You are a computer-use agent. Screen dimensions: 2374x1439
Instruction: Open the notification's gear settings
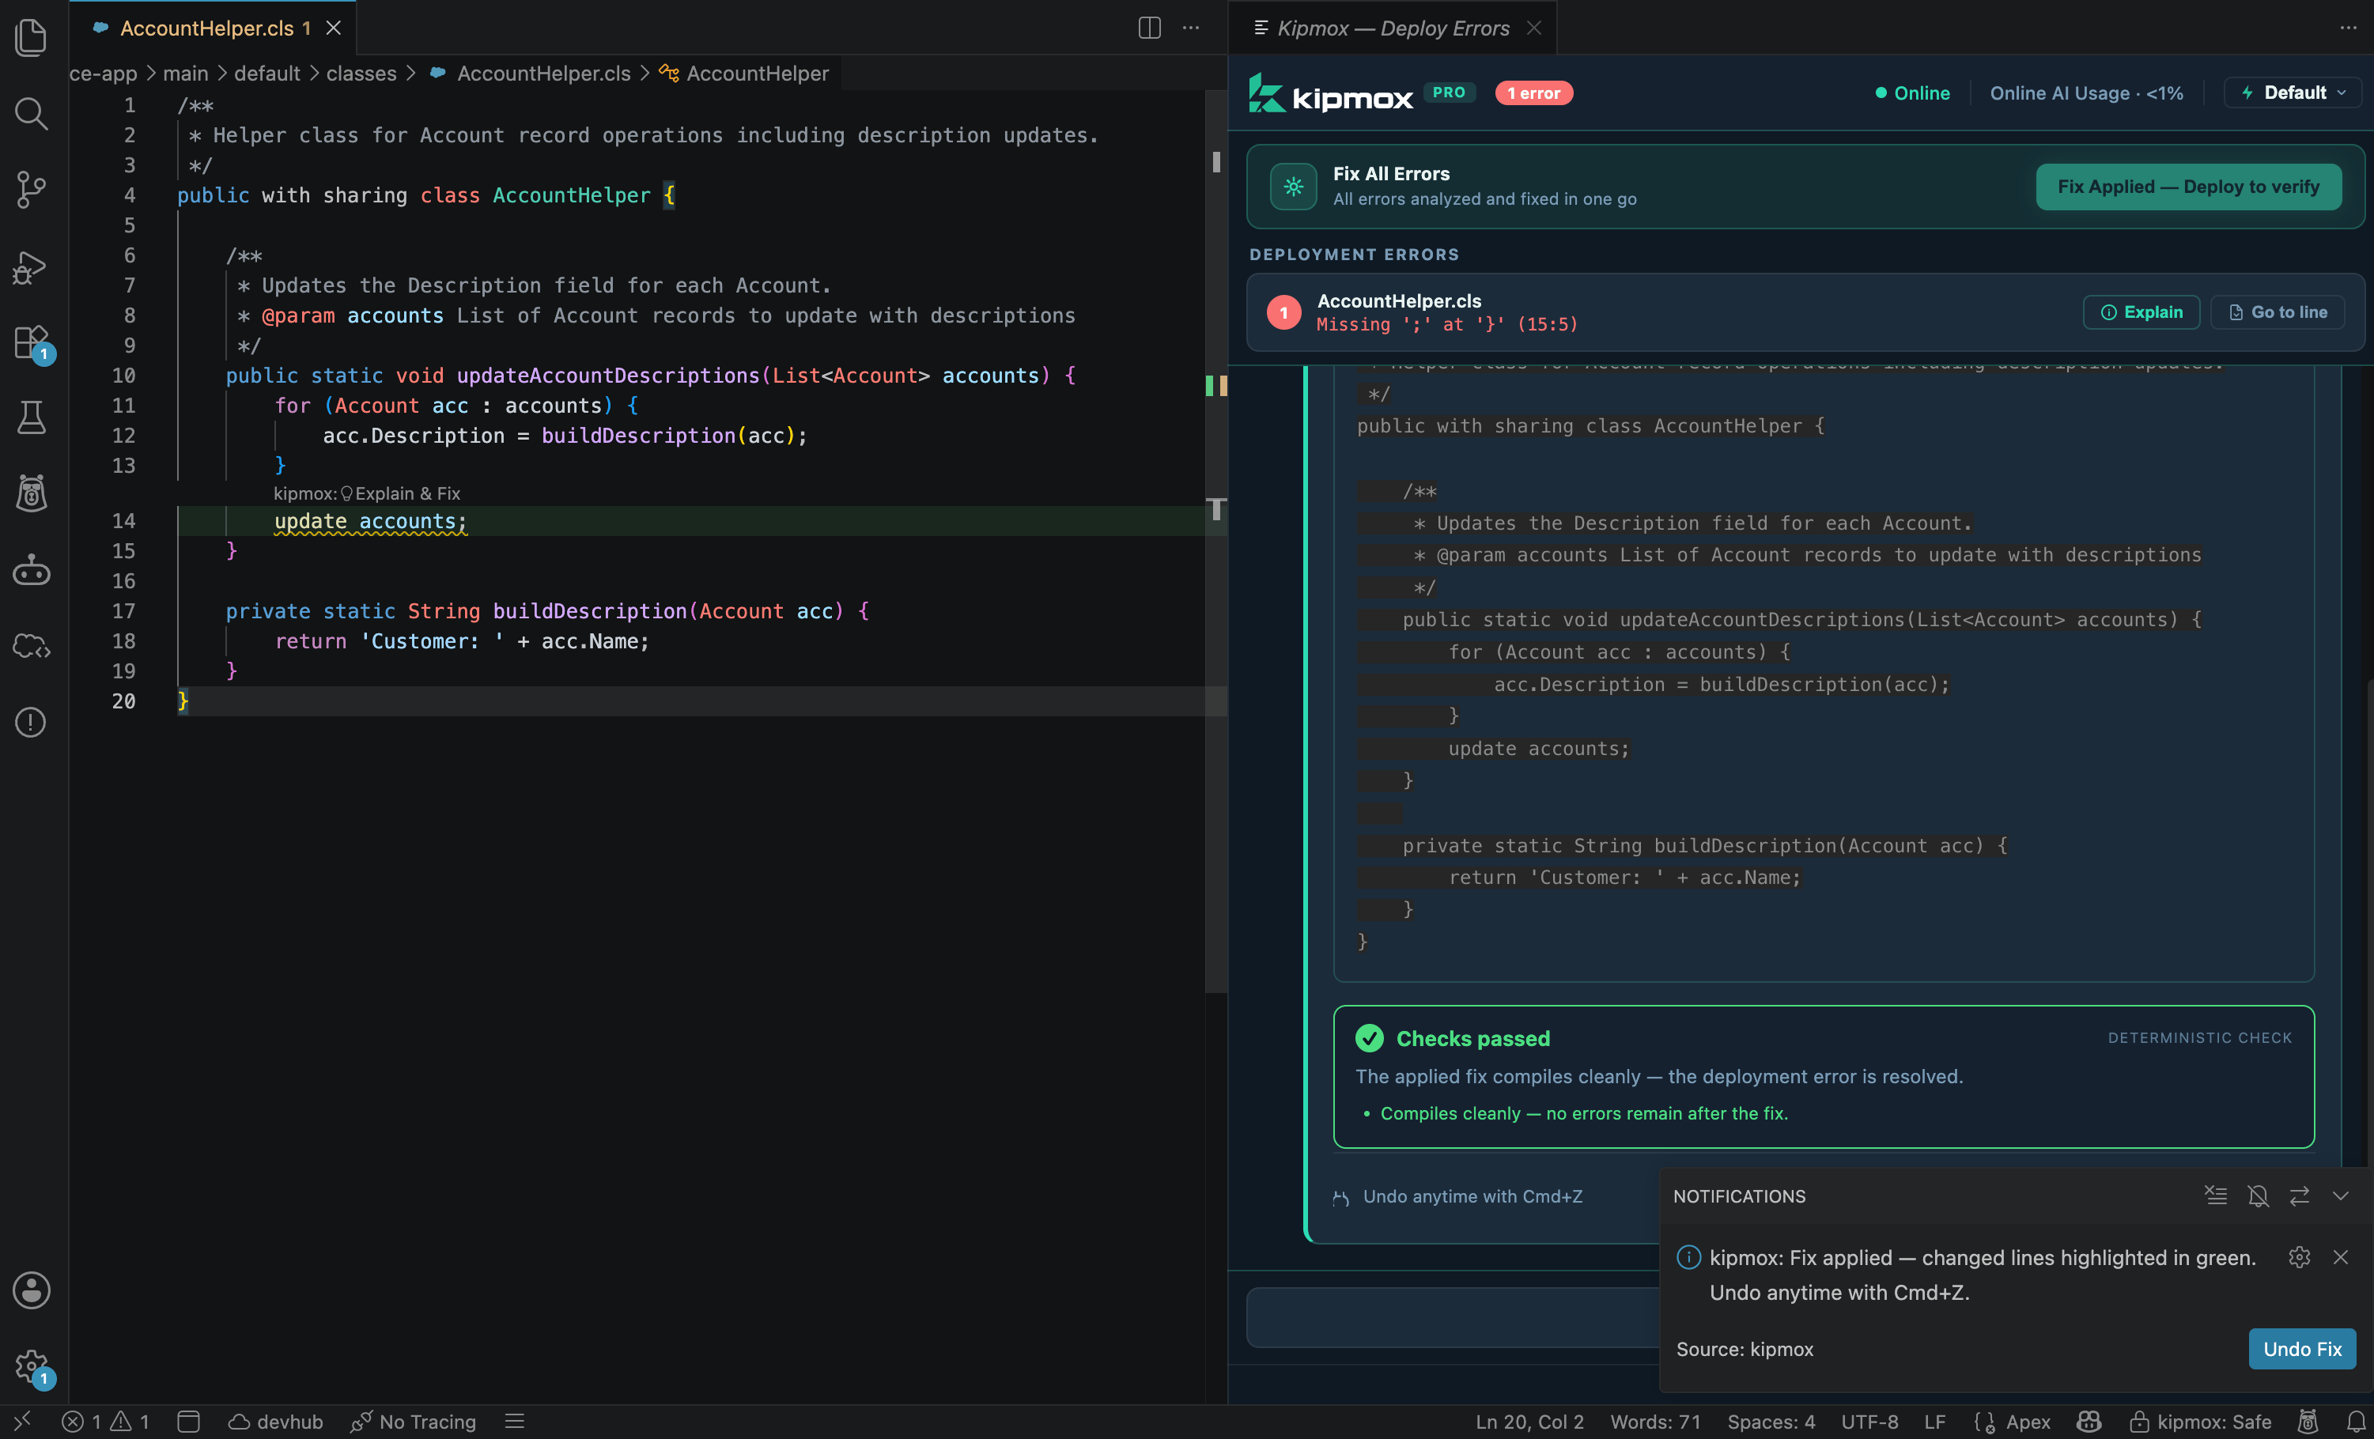pos(2300,1258)
